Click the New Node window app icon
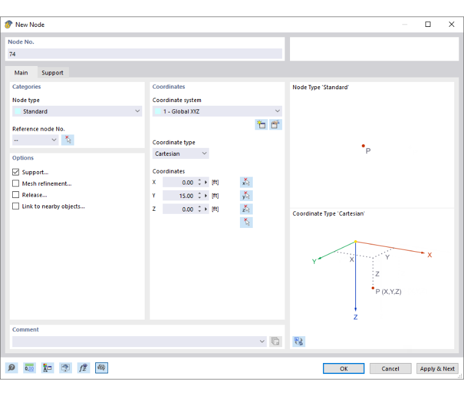This screenshot has height=396, width=464. (9, 24)
